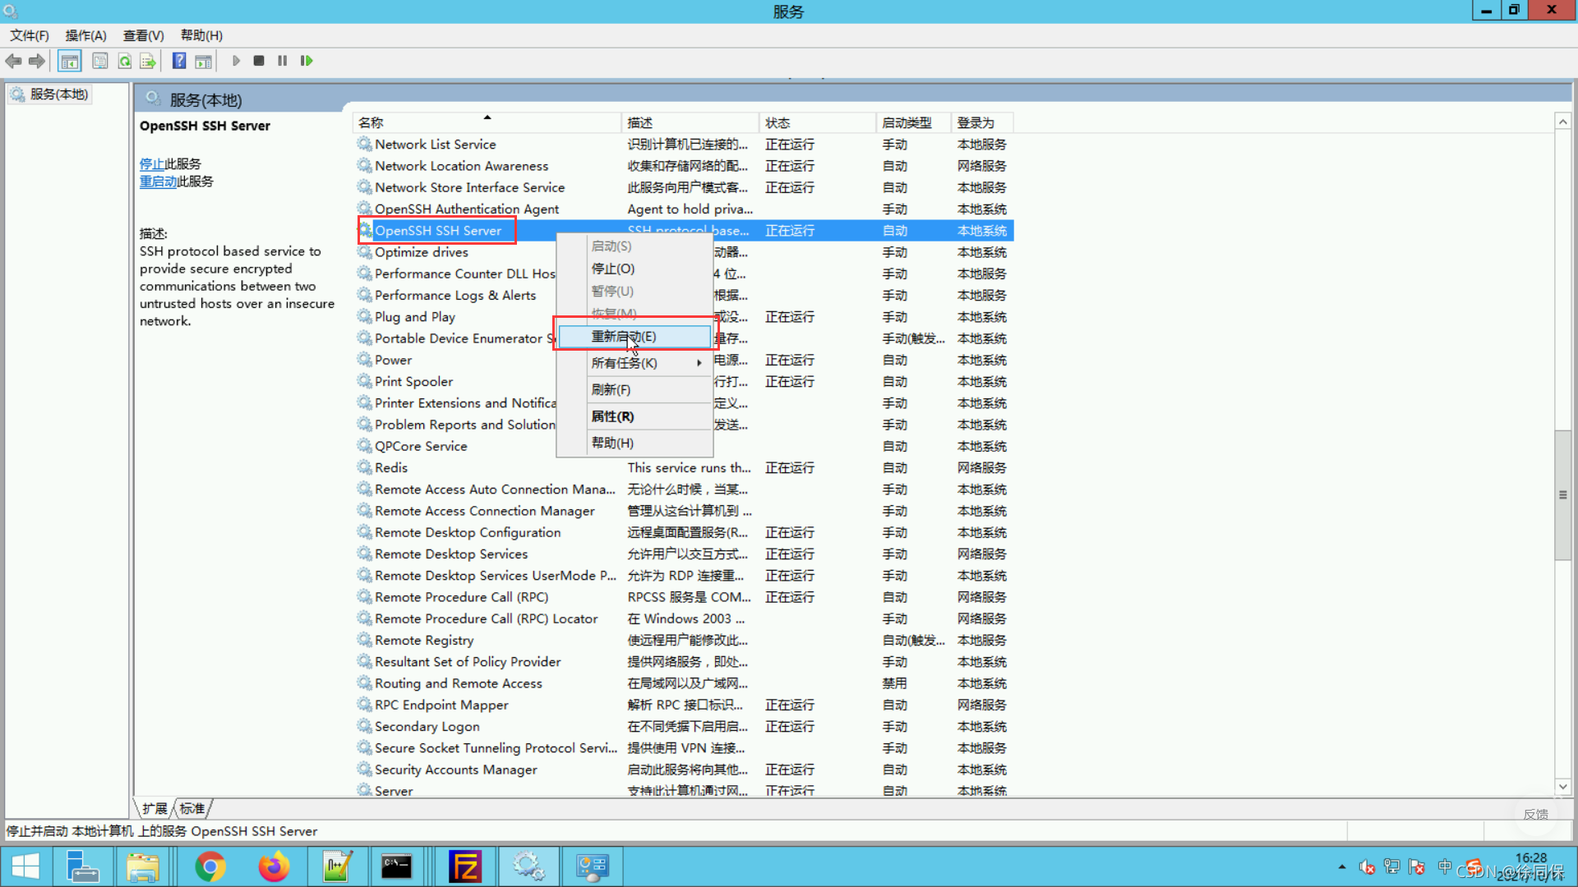Toggle the console tree panel icon

(70, 61)
